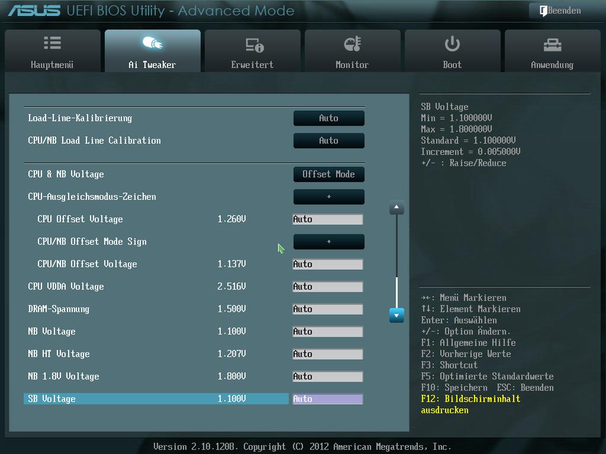Select the CPU-Ausgleichsmodus-Zeichen label
The height and width of the screenshot is (454, 606).
(92, 197)
